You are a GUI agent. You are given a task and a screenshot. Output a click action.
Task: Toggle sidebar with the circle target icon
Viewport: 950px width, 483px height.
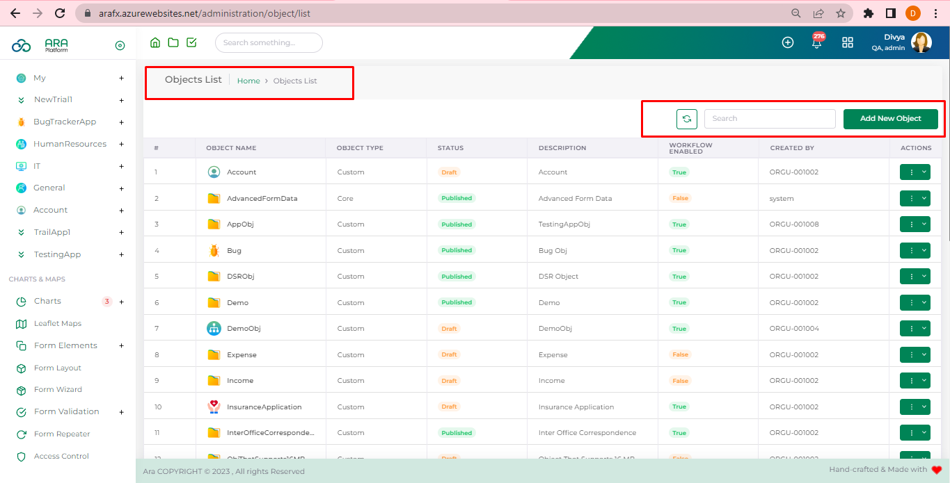[120, 46]
